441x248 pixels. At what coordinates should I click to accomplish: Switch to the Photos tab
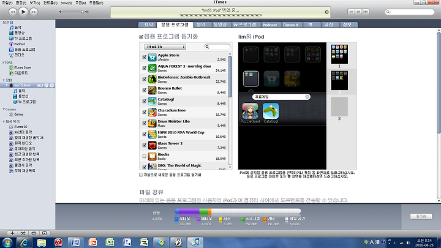(x=329, y=24)
